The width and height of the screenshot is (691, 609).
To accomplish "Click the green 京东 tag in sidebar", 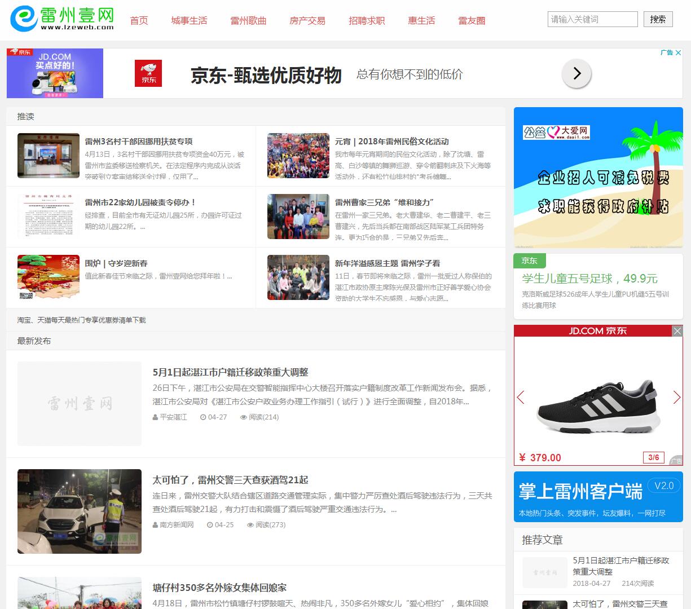I will pyautogui.click(x=530, y=261).
